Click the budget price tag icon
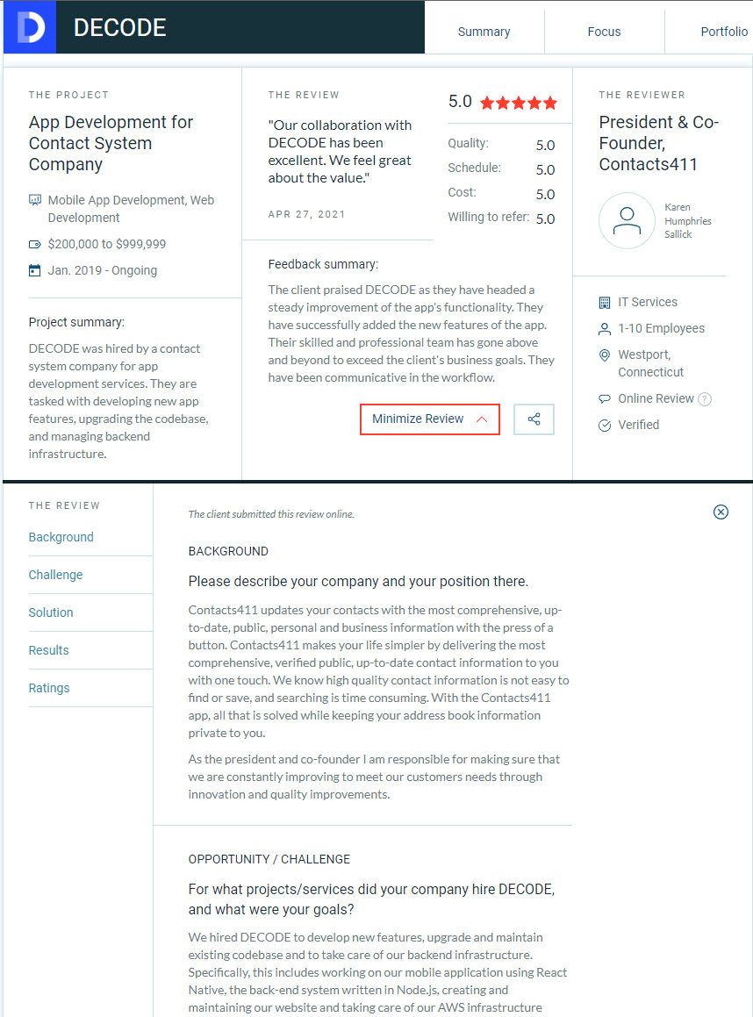The width and height of the screenshot is (753, 1017). 35,245
